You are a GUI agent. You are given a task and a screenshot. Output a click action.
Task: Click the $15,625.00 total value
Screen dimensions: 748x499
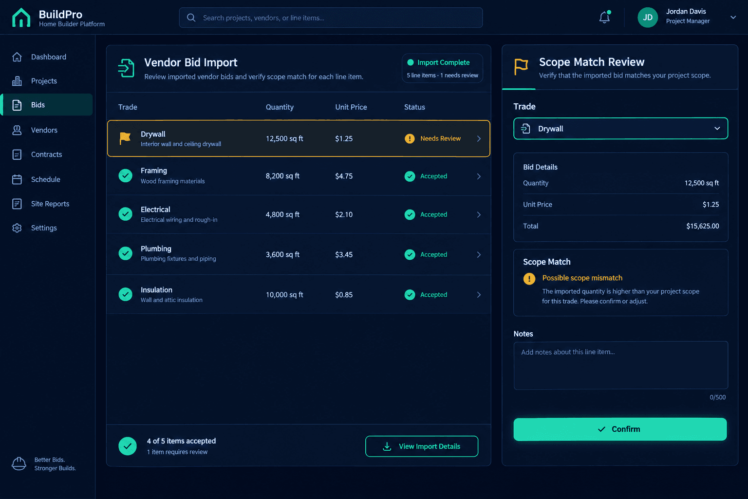pyautogui.click(x=702, y=226)
